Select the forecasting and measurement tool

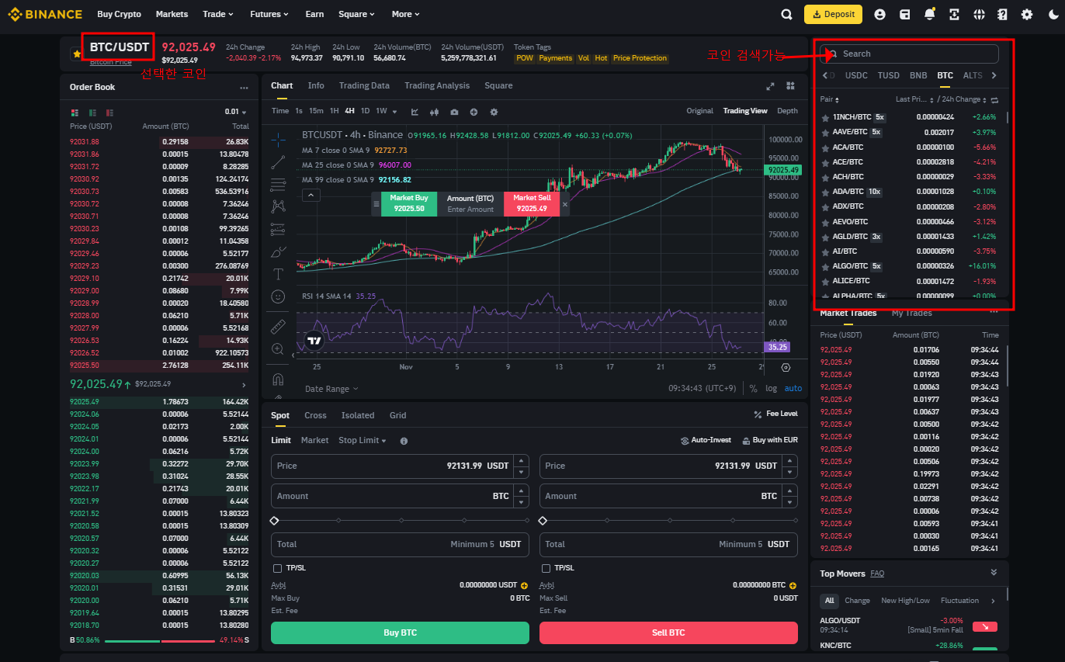pos(279,230)
